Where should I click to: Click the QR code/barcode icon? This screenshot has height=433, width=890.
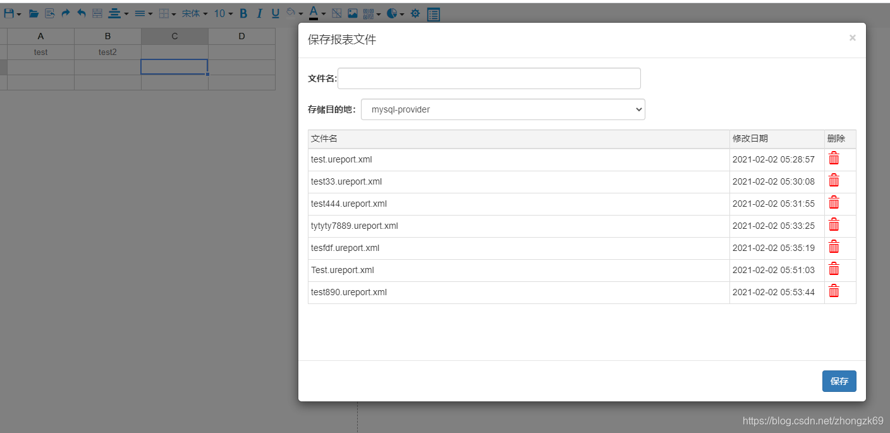point(369,13)
